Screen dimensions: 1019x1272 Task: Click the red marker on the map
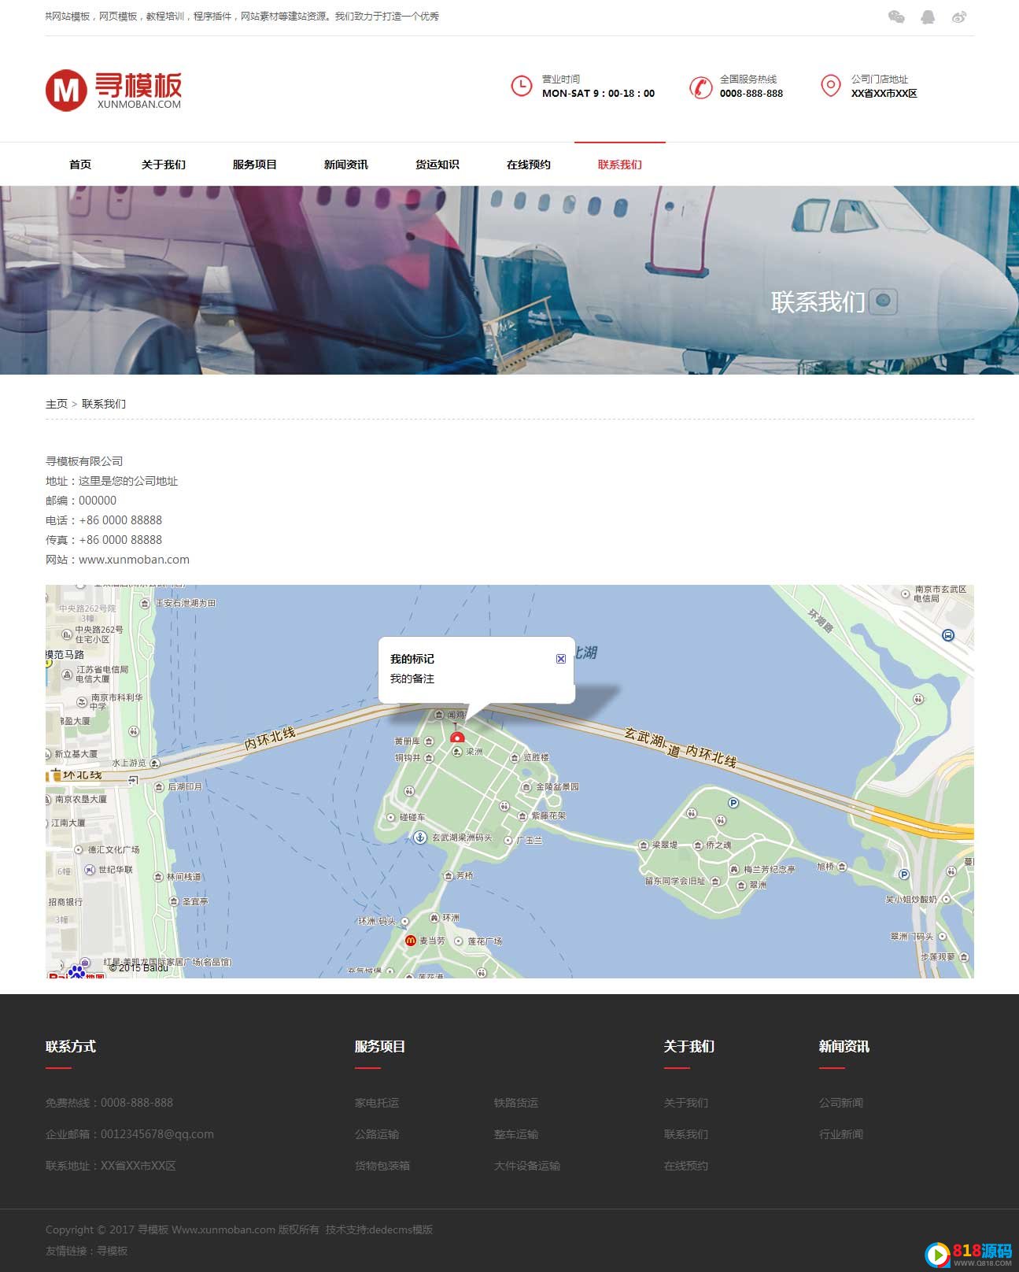[457, 738]
